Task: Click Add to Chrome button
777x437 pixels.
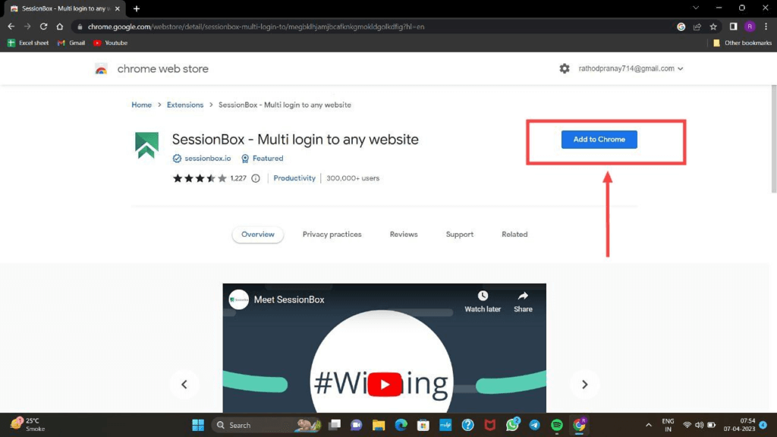Action: pos(599,140)
